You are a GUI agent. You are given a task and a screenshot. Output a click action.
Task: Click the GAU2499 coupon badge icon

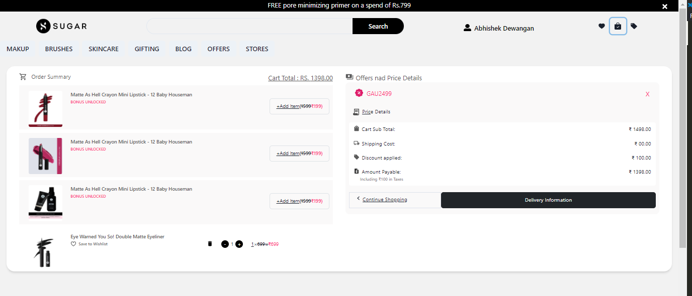point(359,93)
